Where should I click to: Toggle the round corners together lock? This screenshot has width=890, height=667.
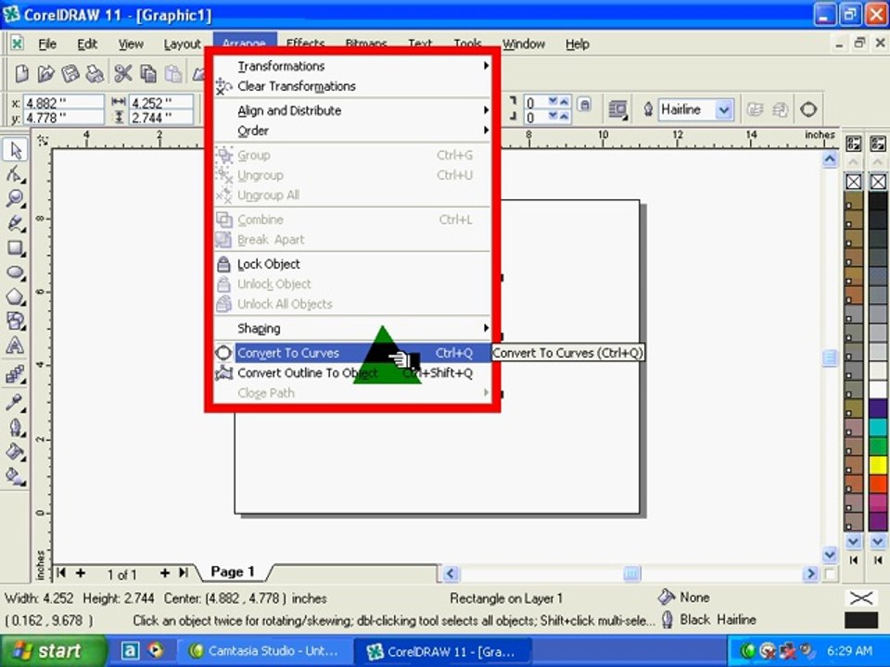pos(585,106)
